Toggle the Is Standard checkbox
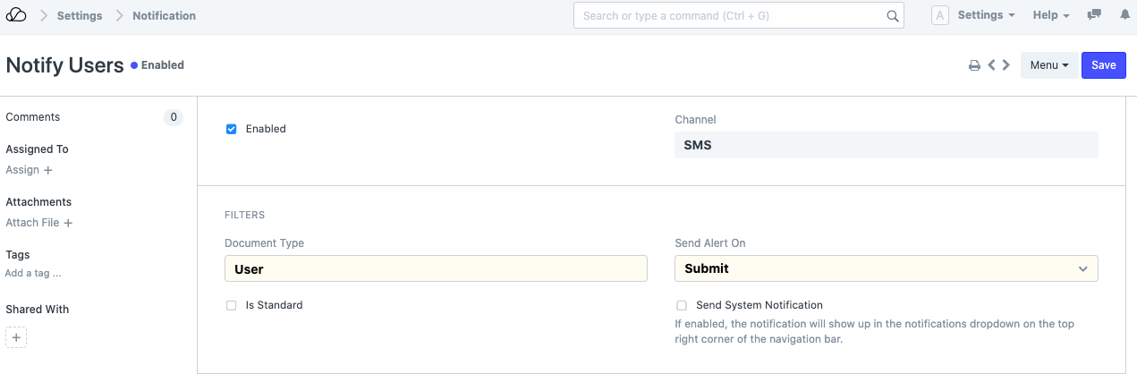The width and height of the screenshot is (1137, 374). (231, 305)
